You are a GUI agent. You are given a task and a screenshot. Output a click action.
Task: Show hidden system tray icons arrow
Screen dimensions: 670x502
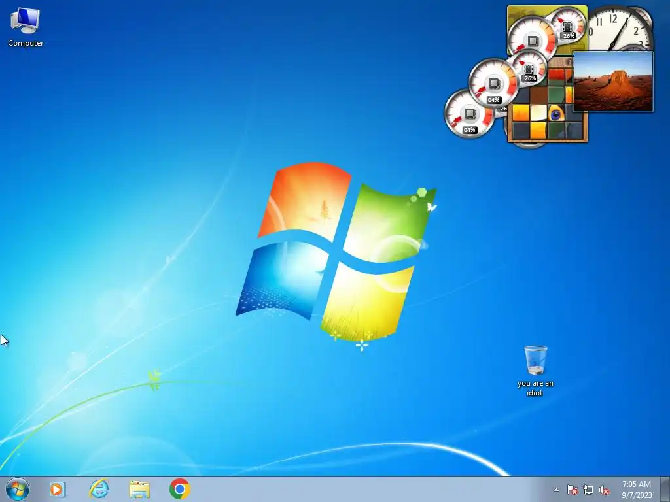coord(556,490)
